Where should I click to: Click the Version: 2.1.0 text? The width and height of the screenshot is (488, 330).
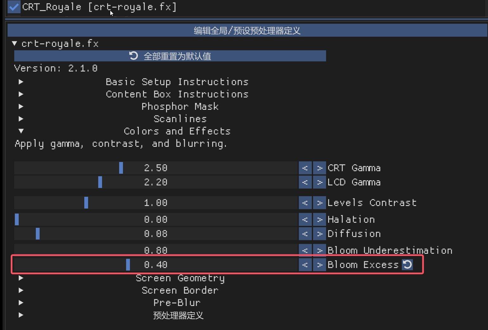[x=56, y=68]
